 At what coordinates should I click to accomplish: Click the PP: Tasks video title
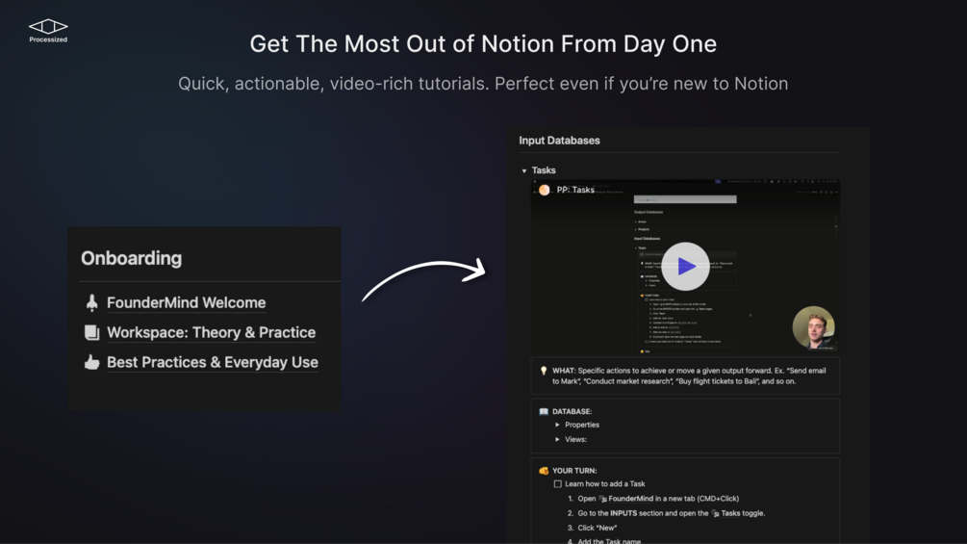tap(575, 190)
